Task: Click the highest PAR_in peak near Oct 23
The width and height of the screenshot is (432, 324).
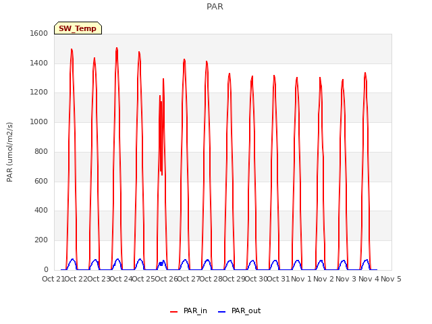Action: coord(117,49)
